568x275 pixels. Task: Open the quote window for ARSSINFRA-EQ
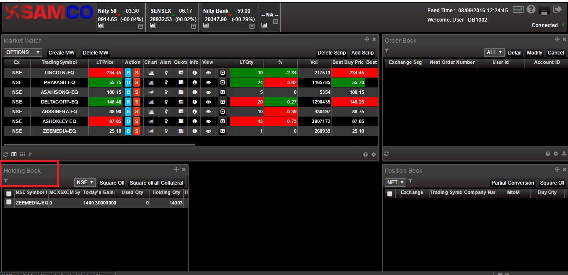(x=181, y=112)
